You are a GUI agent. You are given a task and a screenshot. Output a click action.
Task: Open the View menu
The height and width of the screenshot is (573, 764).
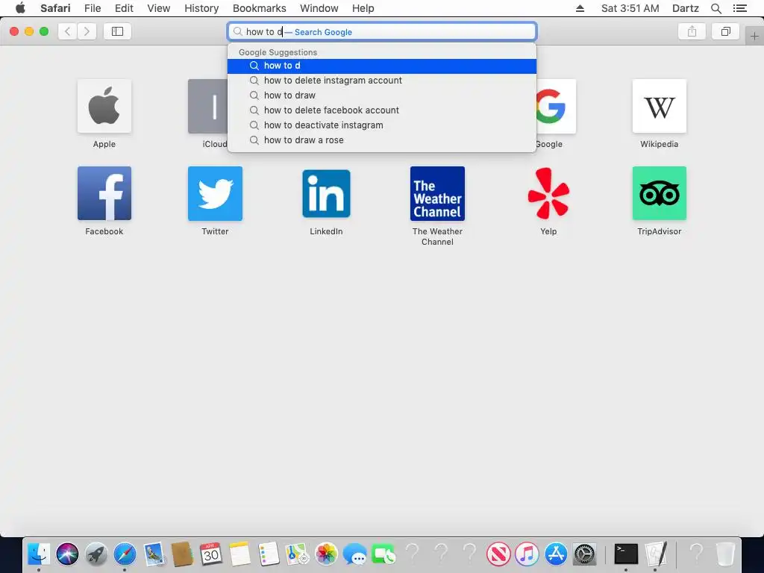[x=159, y=8]
